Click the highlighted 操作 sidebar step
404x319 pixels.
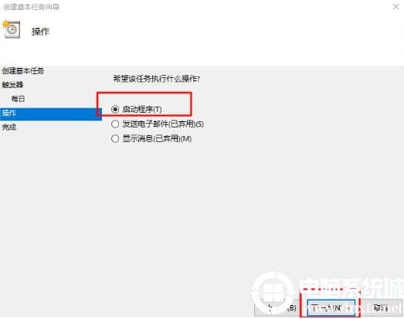51,114
